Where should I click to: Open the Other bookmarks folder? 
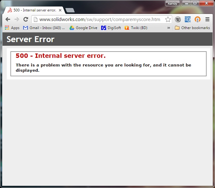192,28
